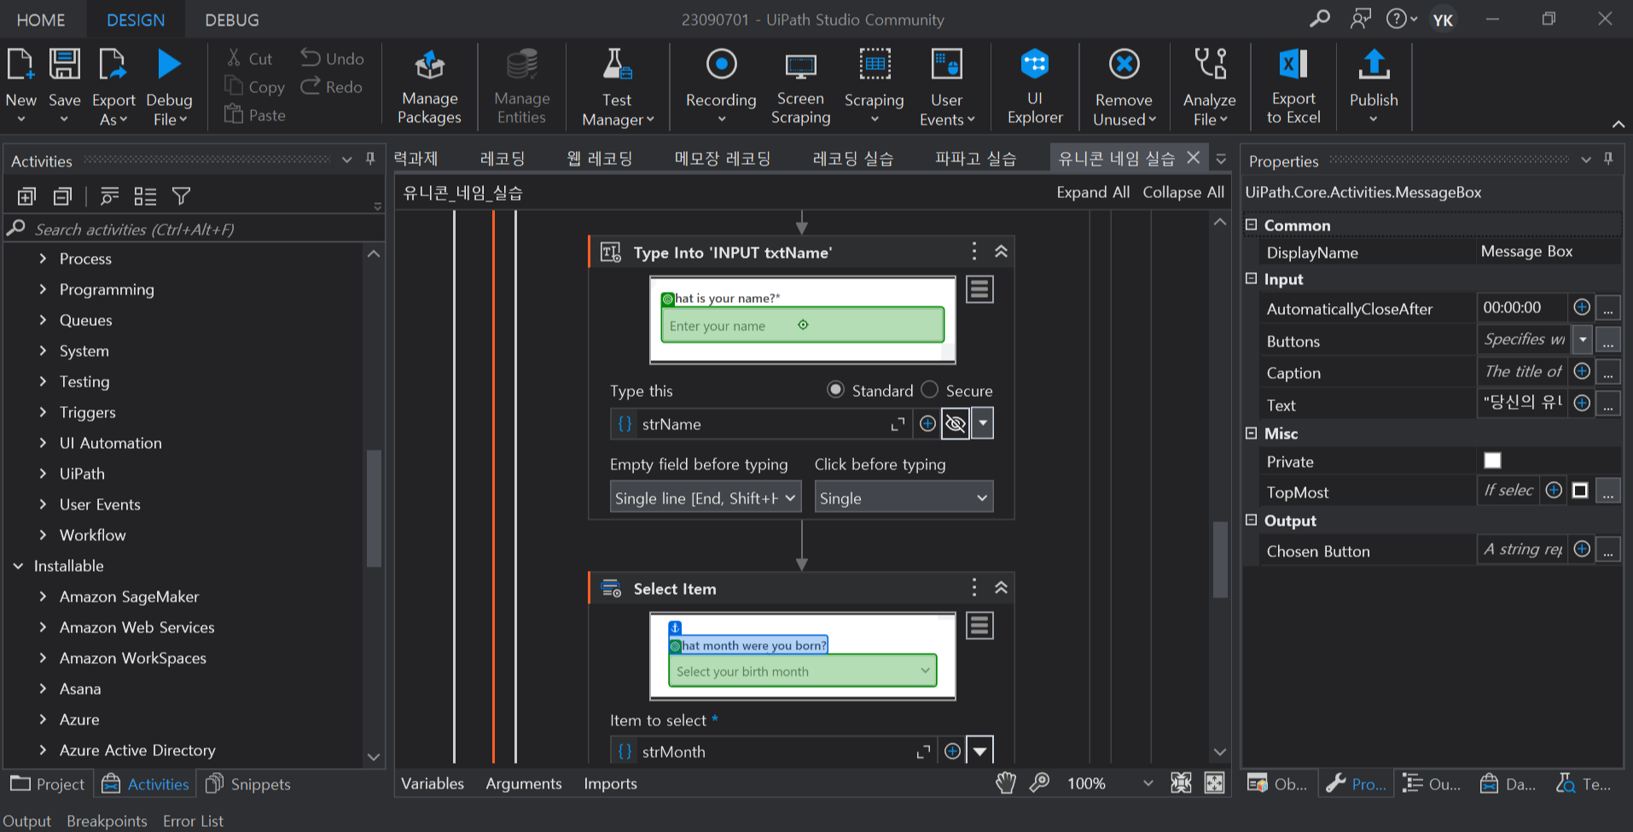This screenshot has width=1633, height=832.
Task: Select the Standard radio button
Action: point(835,390)
